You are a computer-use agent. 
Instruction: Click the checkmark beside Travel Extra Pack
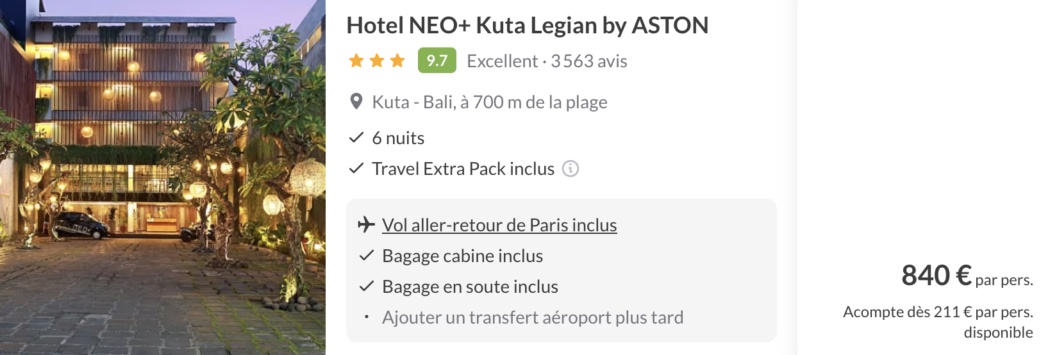pos(356,169)
